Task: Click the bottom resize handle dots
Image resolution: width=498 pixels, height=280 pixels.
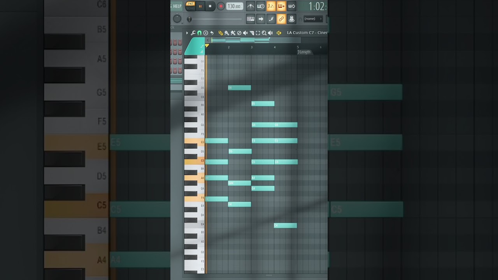Action: point(269,275)
